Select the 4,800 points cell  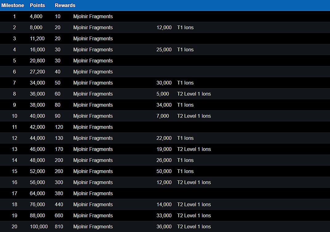pyautogui.click(x=36, y=16)
